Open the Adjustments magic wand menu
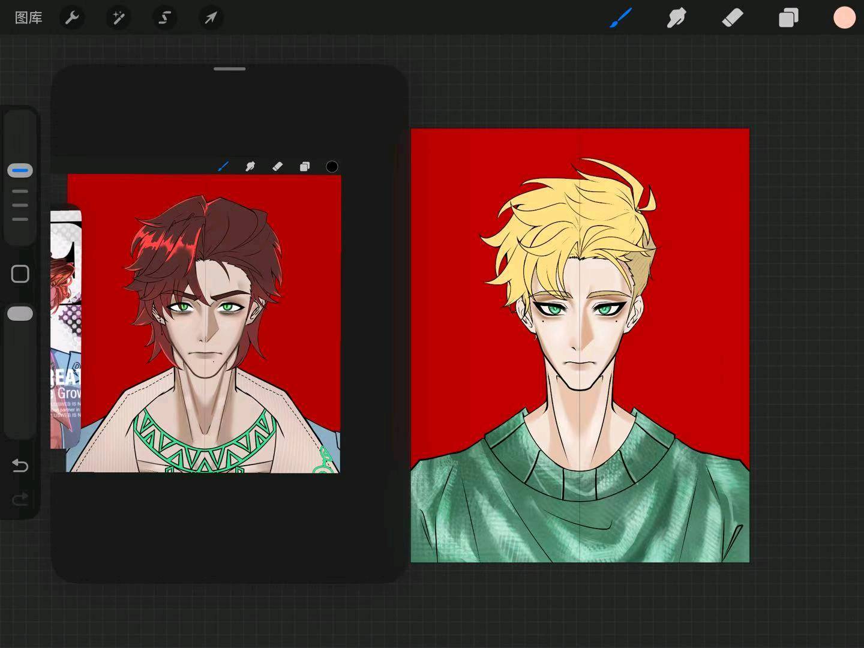864x648 pixels. point(118,18)
